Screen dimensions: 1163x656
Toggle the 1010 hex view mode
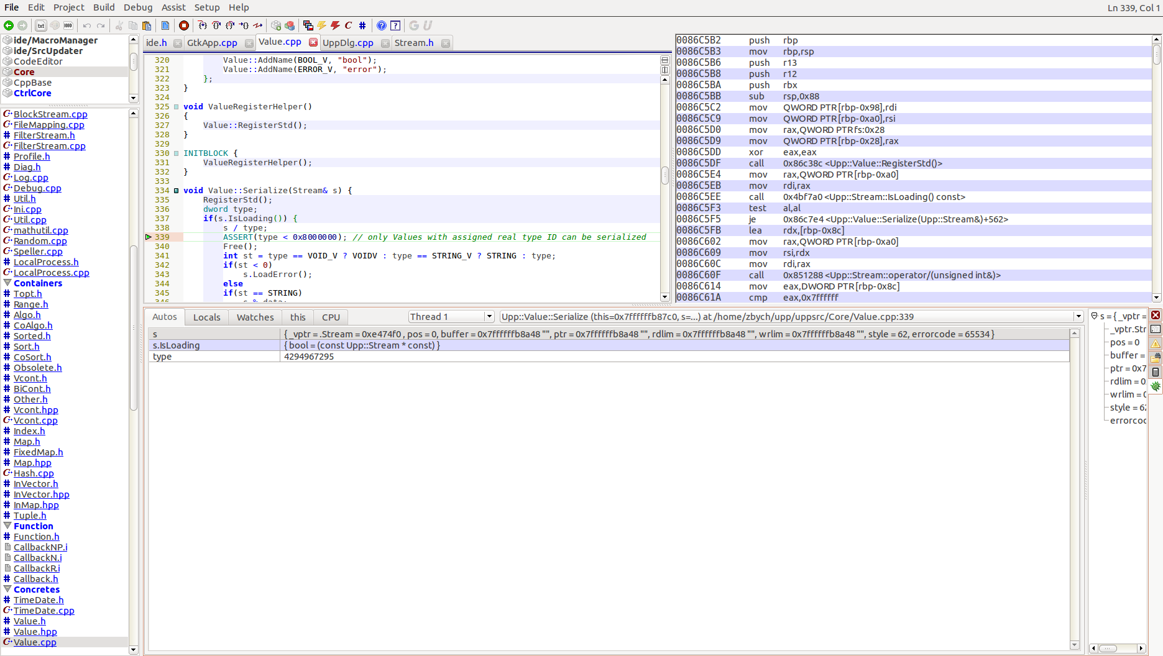click(68, 25)
